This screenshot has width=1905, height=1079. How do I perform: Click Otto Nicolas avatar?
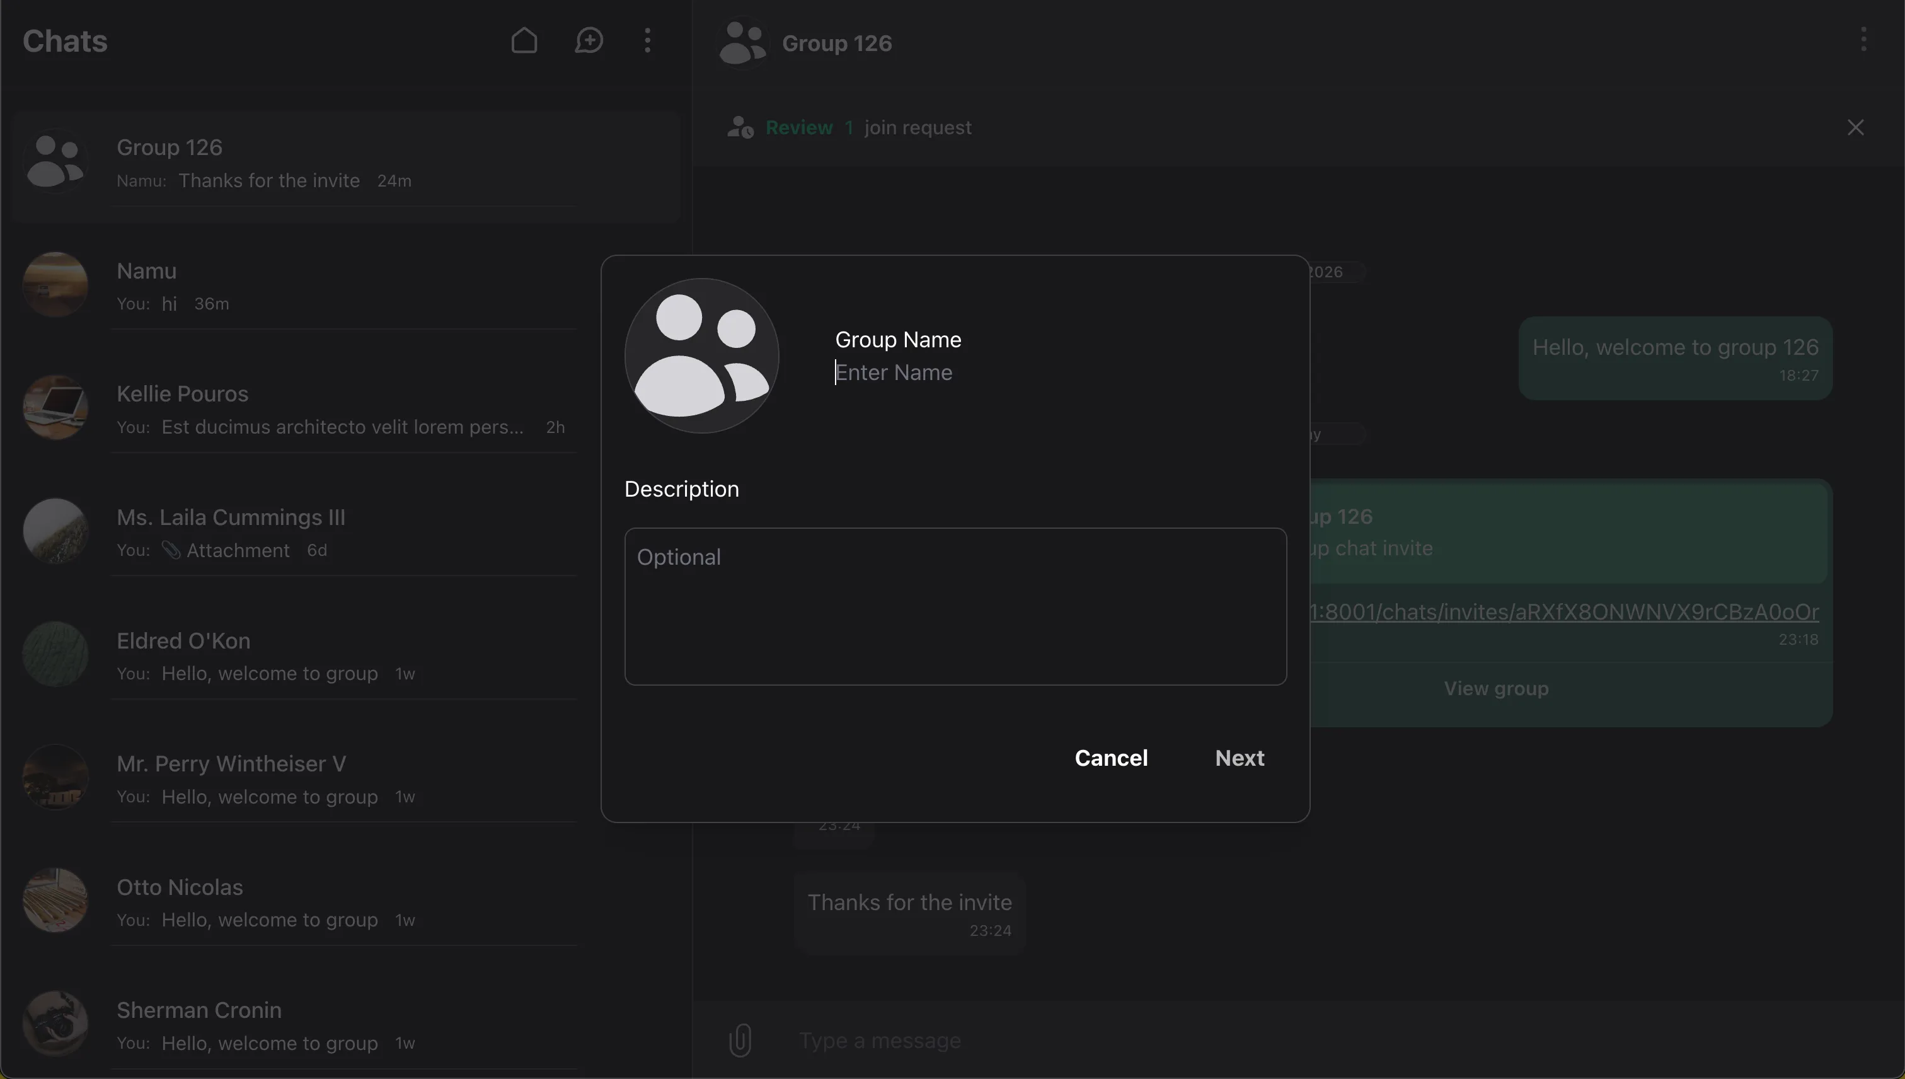(x=55, y=901)
